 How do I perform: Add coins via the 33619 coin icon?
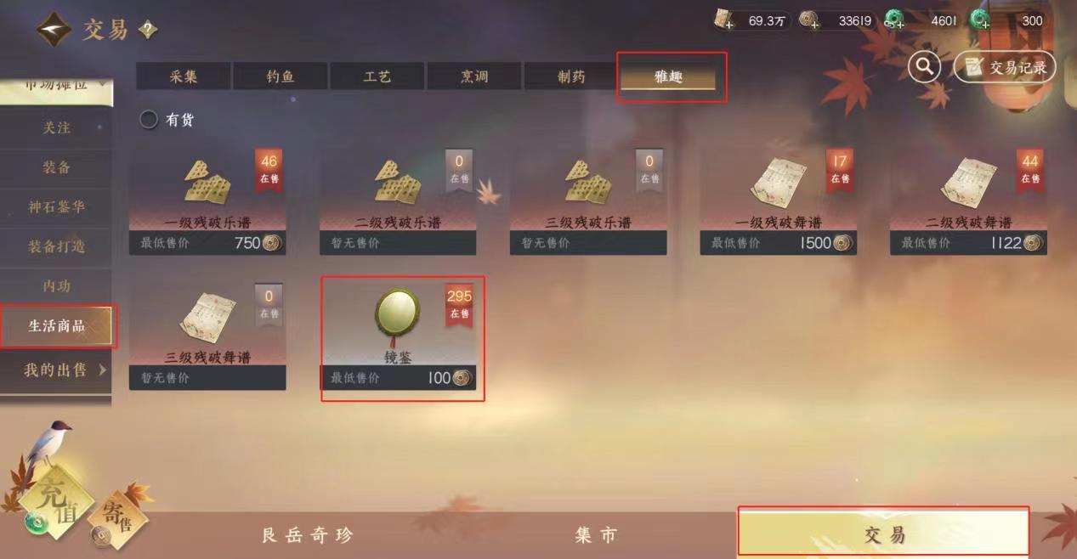point(808,20)
